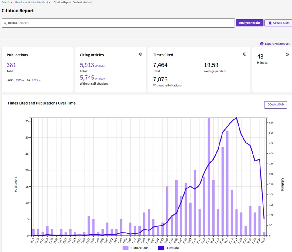The height and width of the screenshot is (252, 292).
Task: Click the Create Alert bell icon
Action: tap(270, 23)
